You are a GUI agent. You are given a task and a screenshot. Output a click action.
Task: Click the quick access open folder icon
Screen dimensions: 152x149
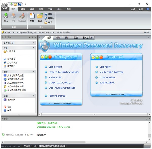coord(16,4)
